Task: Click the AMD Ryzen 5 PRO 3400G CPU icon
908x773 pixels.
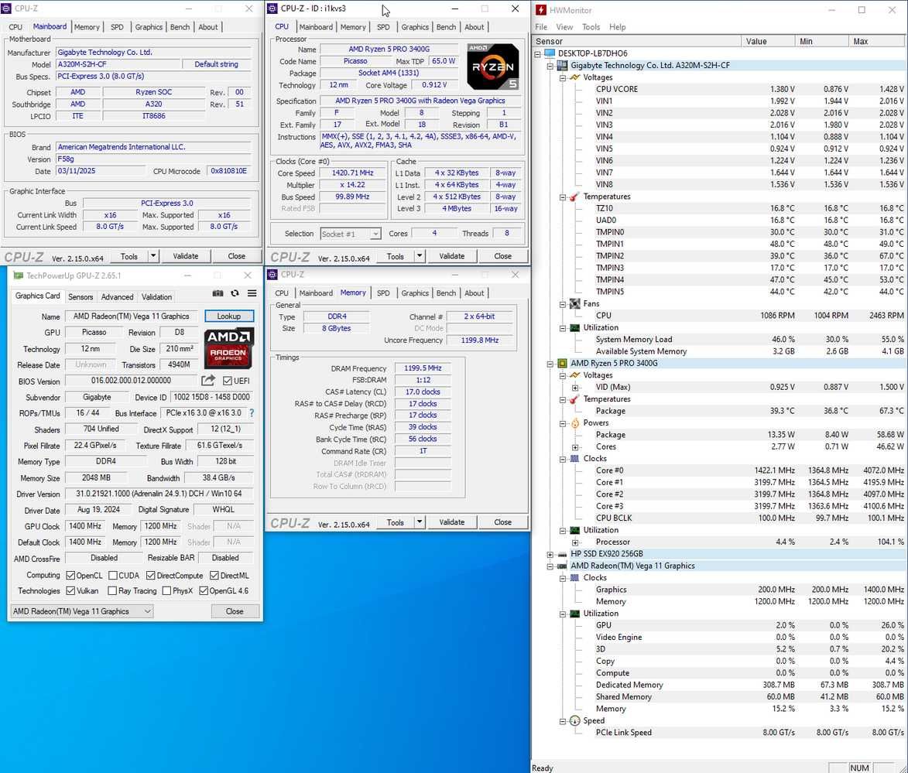Action: pos(562,364)
